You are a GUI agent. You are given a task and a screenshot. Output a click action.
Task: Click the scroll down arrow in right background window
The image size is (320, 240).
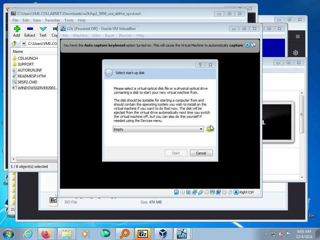point(302,177)
